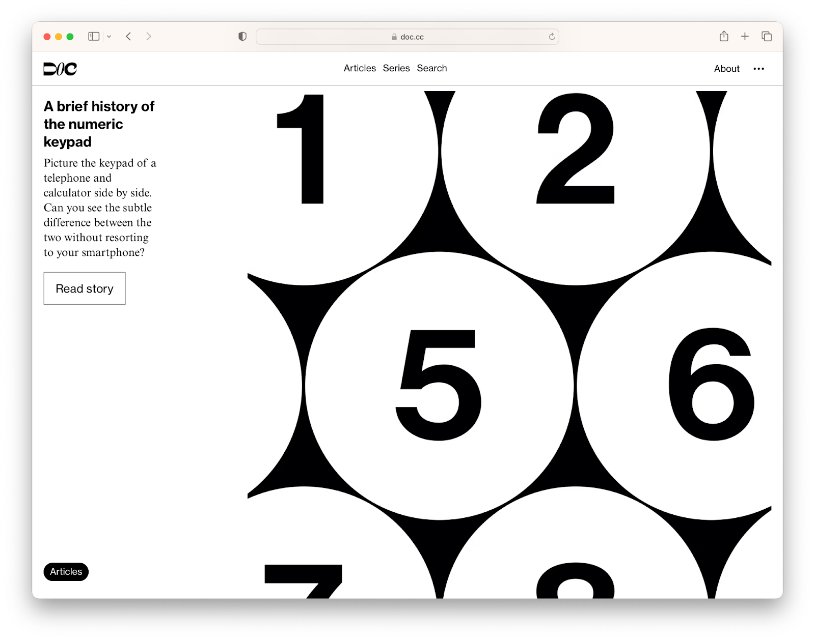Open the Articles navigation link

(x=360, y=68)
